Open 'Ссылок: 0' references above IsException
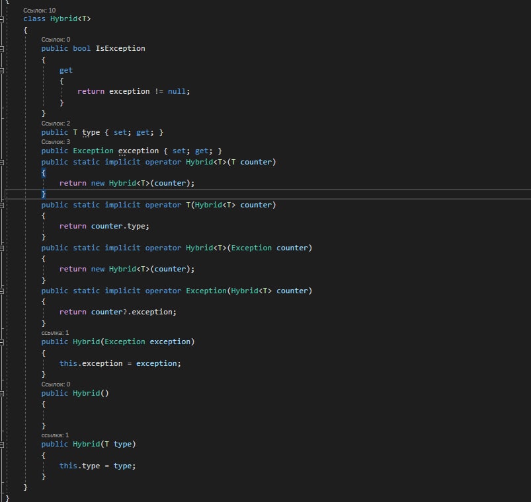Screen dimensions: 531x502 pos(56,40)
